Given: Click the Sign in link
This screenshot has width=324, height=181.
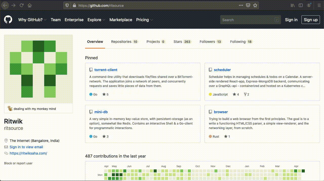Looking at the screenshot, I should coord(291,20).
